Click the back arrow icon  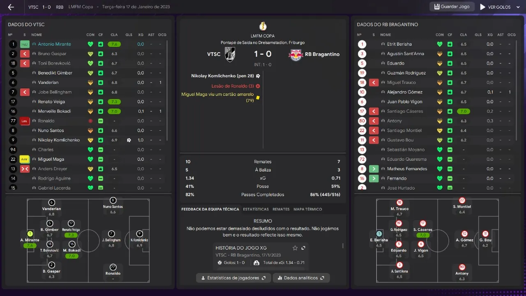(11, 7)
